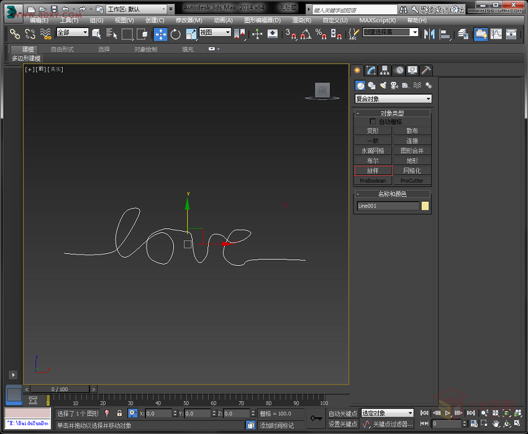Click the Align tool icon
The image size is (528, 434).
(445, 34)
